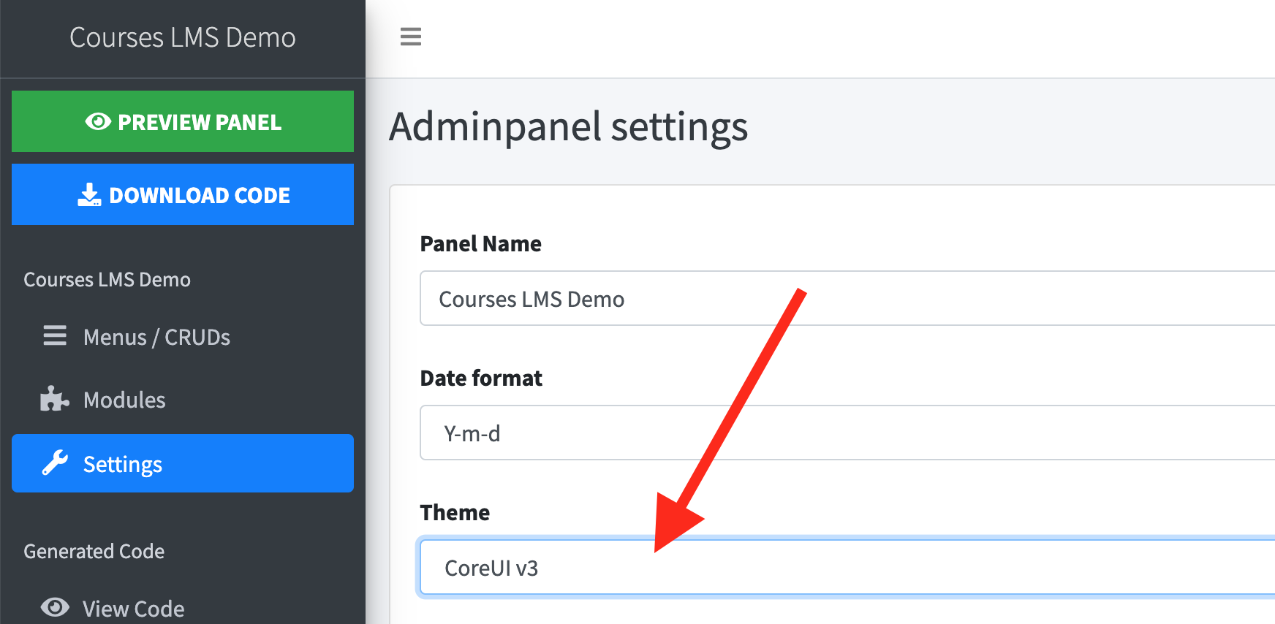This screenshot has height=624, width=1275.
Task: Click the Panel Name field label
Action: point(480,244)
